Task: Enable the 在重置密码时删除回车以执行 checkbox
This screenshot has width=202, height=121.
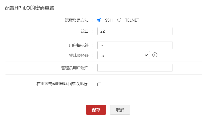Action: pos(99,85)
